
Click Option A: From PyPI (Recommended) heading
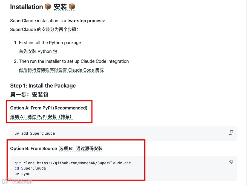(49, 108)
